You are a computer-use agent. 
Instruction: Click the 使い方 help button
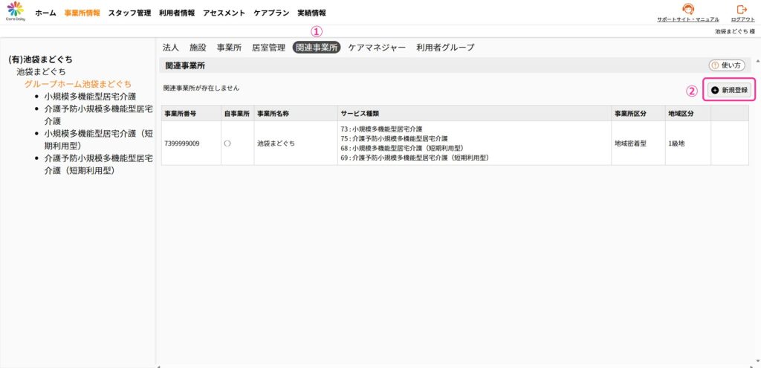pos(728,65)
